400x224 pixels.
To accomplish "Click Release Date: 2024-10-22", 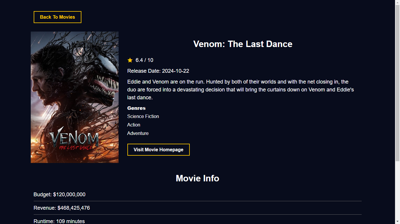I will pyautogui.click(x=158, y=71).
